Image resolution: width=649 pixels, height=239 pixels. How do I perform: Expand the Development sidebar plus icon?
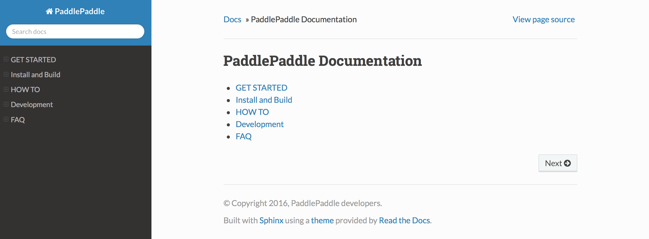pos(6,104)
